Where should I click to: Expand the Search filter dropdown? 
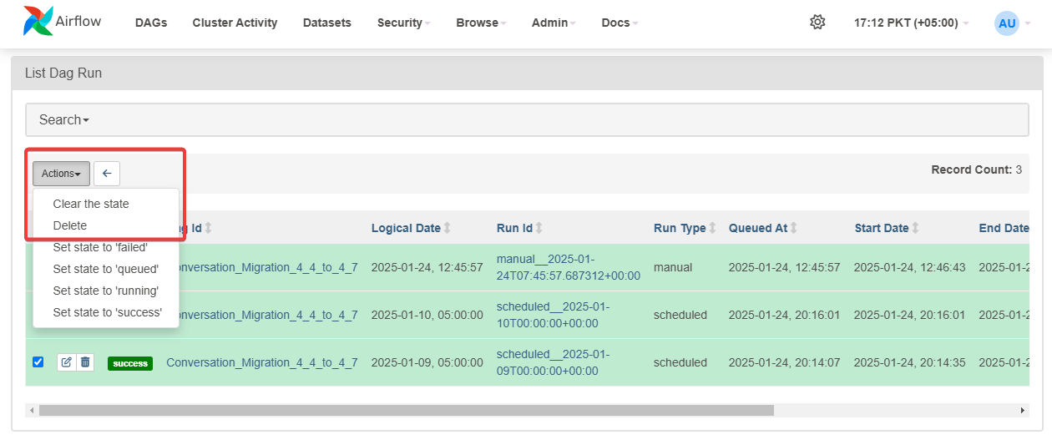tap(63, 120)
